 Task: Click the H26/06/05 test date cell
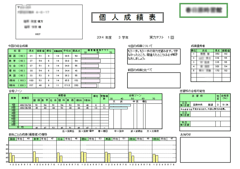[x=25, y=108]
